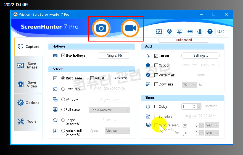Image resolution: width=243 pixels, height=155 pixels.
Task: Click the Full screen monitor icon
Action: [55, 110]
